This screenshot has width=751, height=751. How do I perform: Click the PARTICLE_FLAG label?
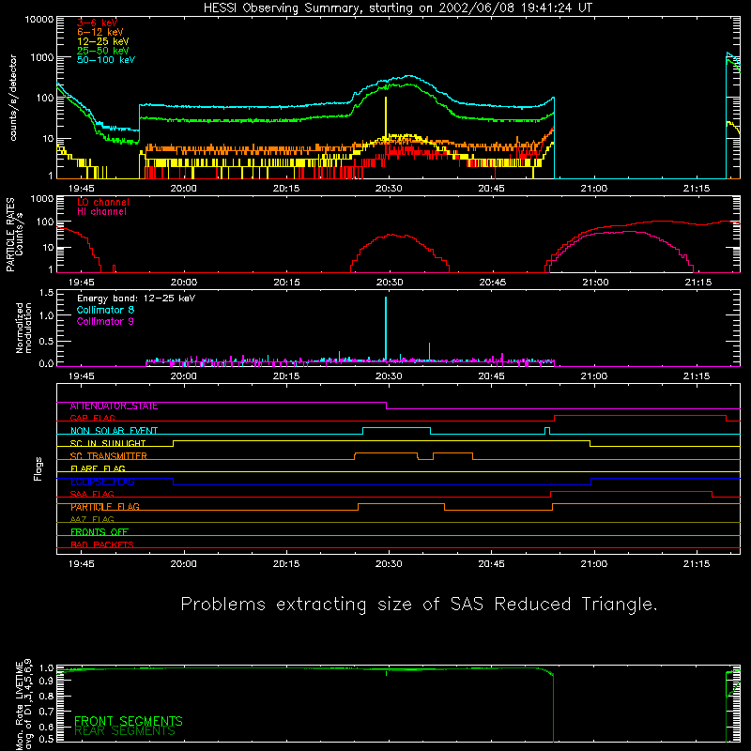(x=105, y=507)
